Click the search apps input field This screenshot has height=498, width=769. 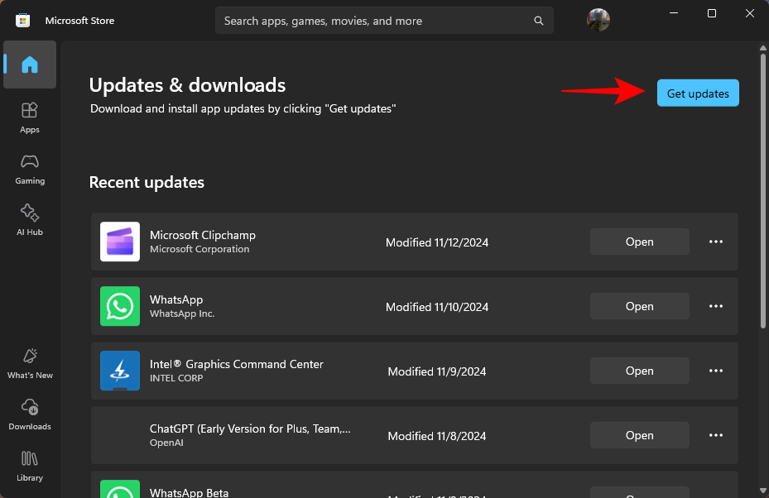point(372,21)
